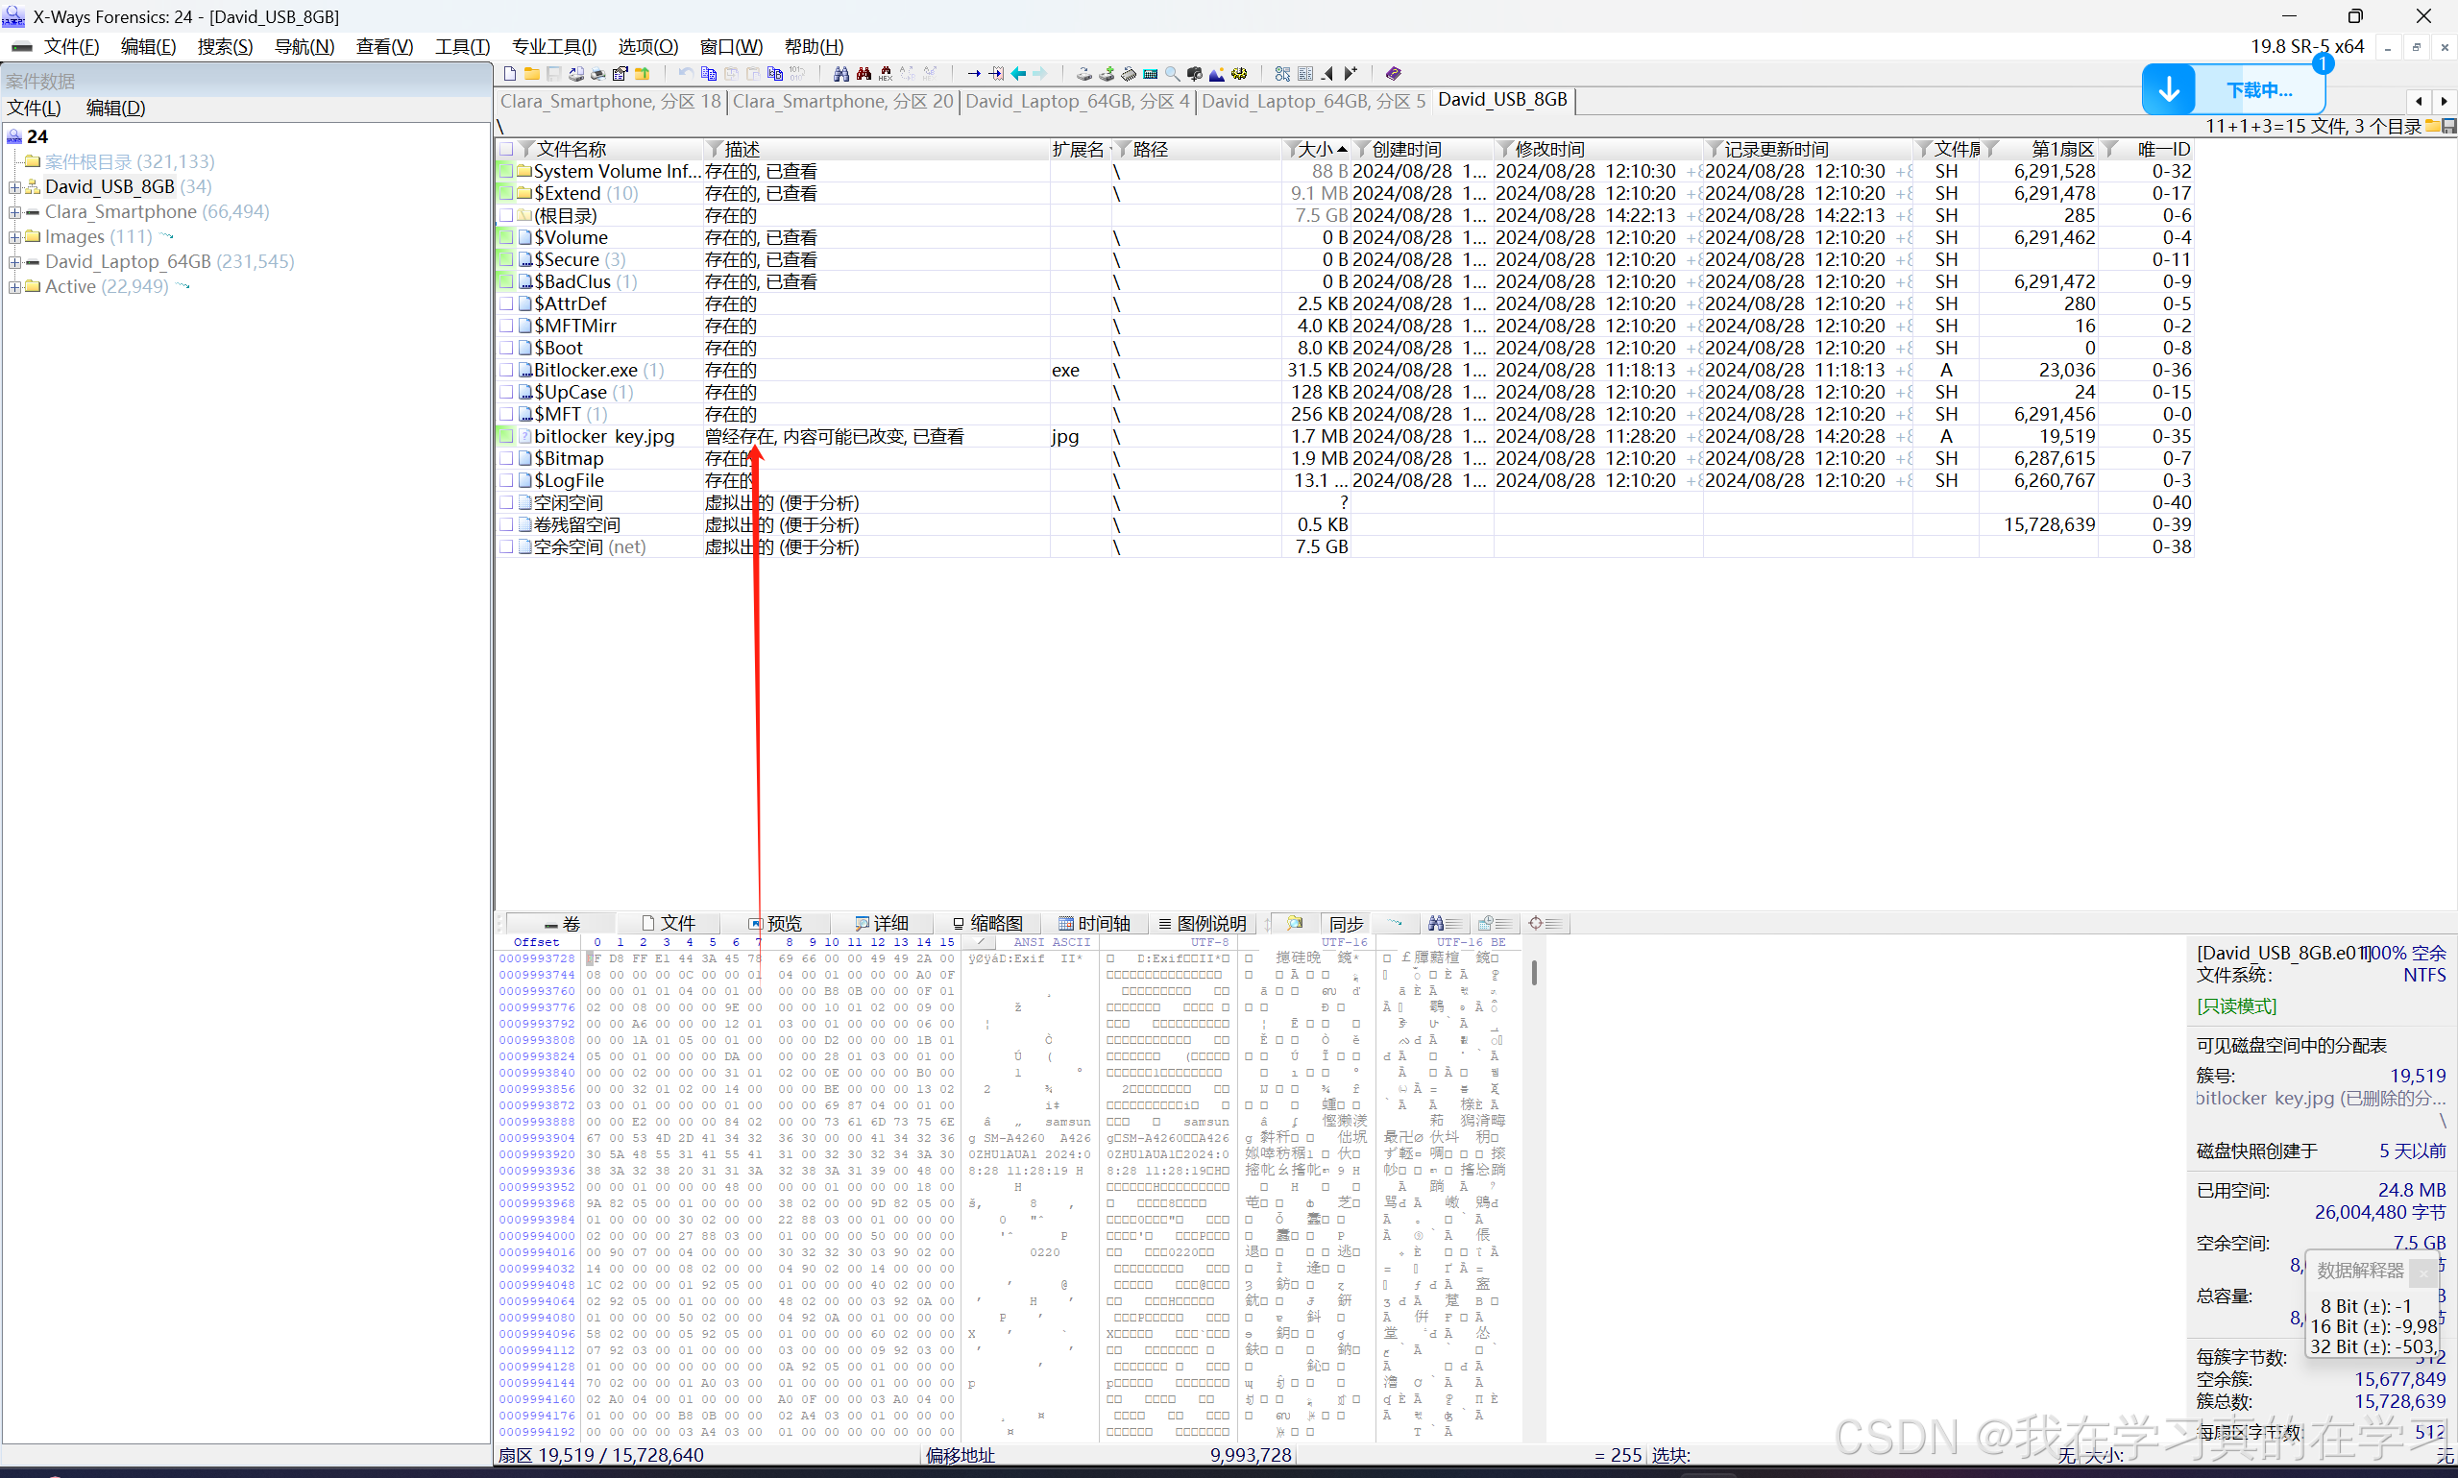
Task: Open the calculator icon in toolbar
Action: 1151,74
